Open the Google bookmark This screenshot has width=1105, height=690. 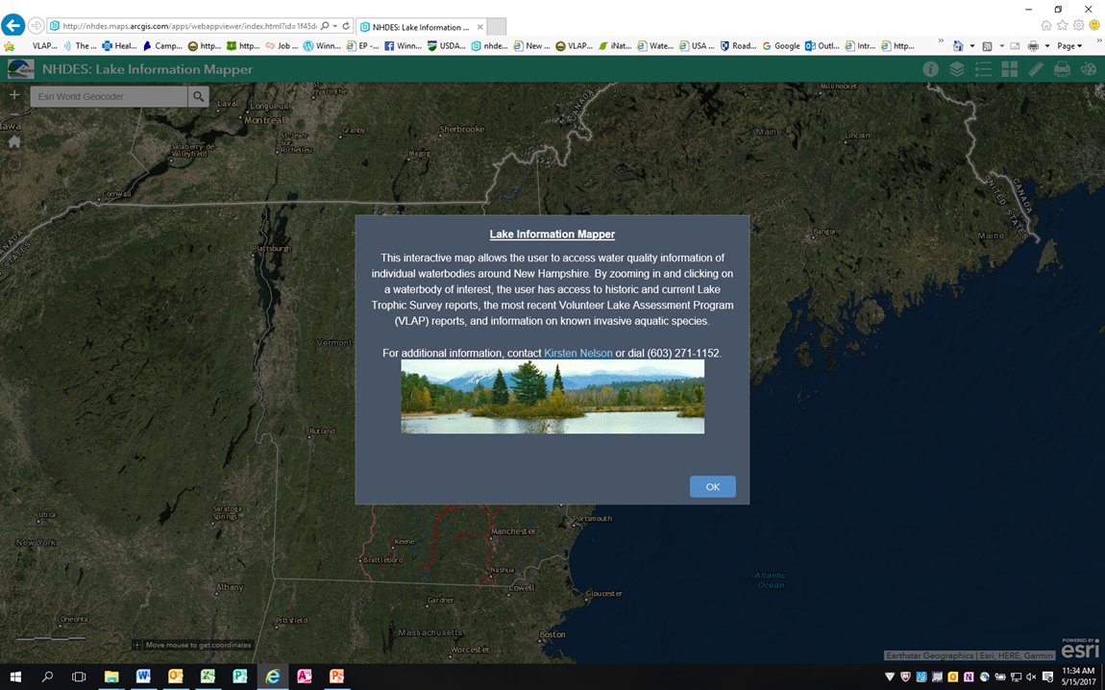pyautogui.click(x=781, y=46)
